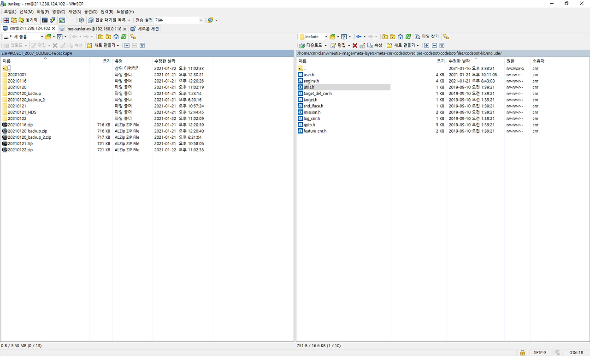The width and height of the screenshot is (590, 356).
Task: Switch to ines-xavier-nx@192.168.0.118 session tab
Action: point(94,29)
